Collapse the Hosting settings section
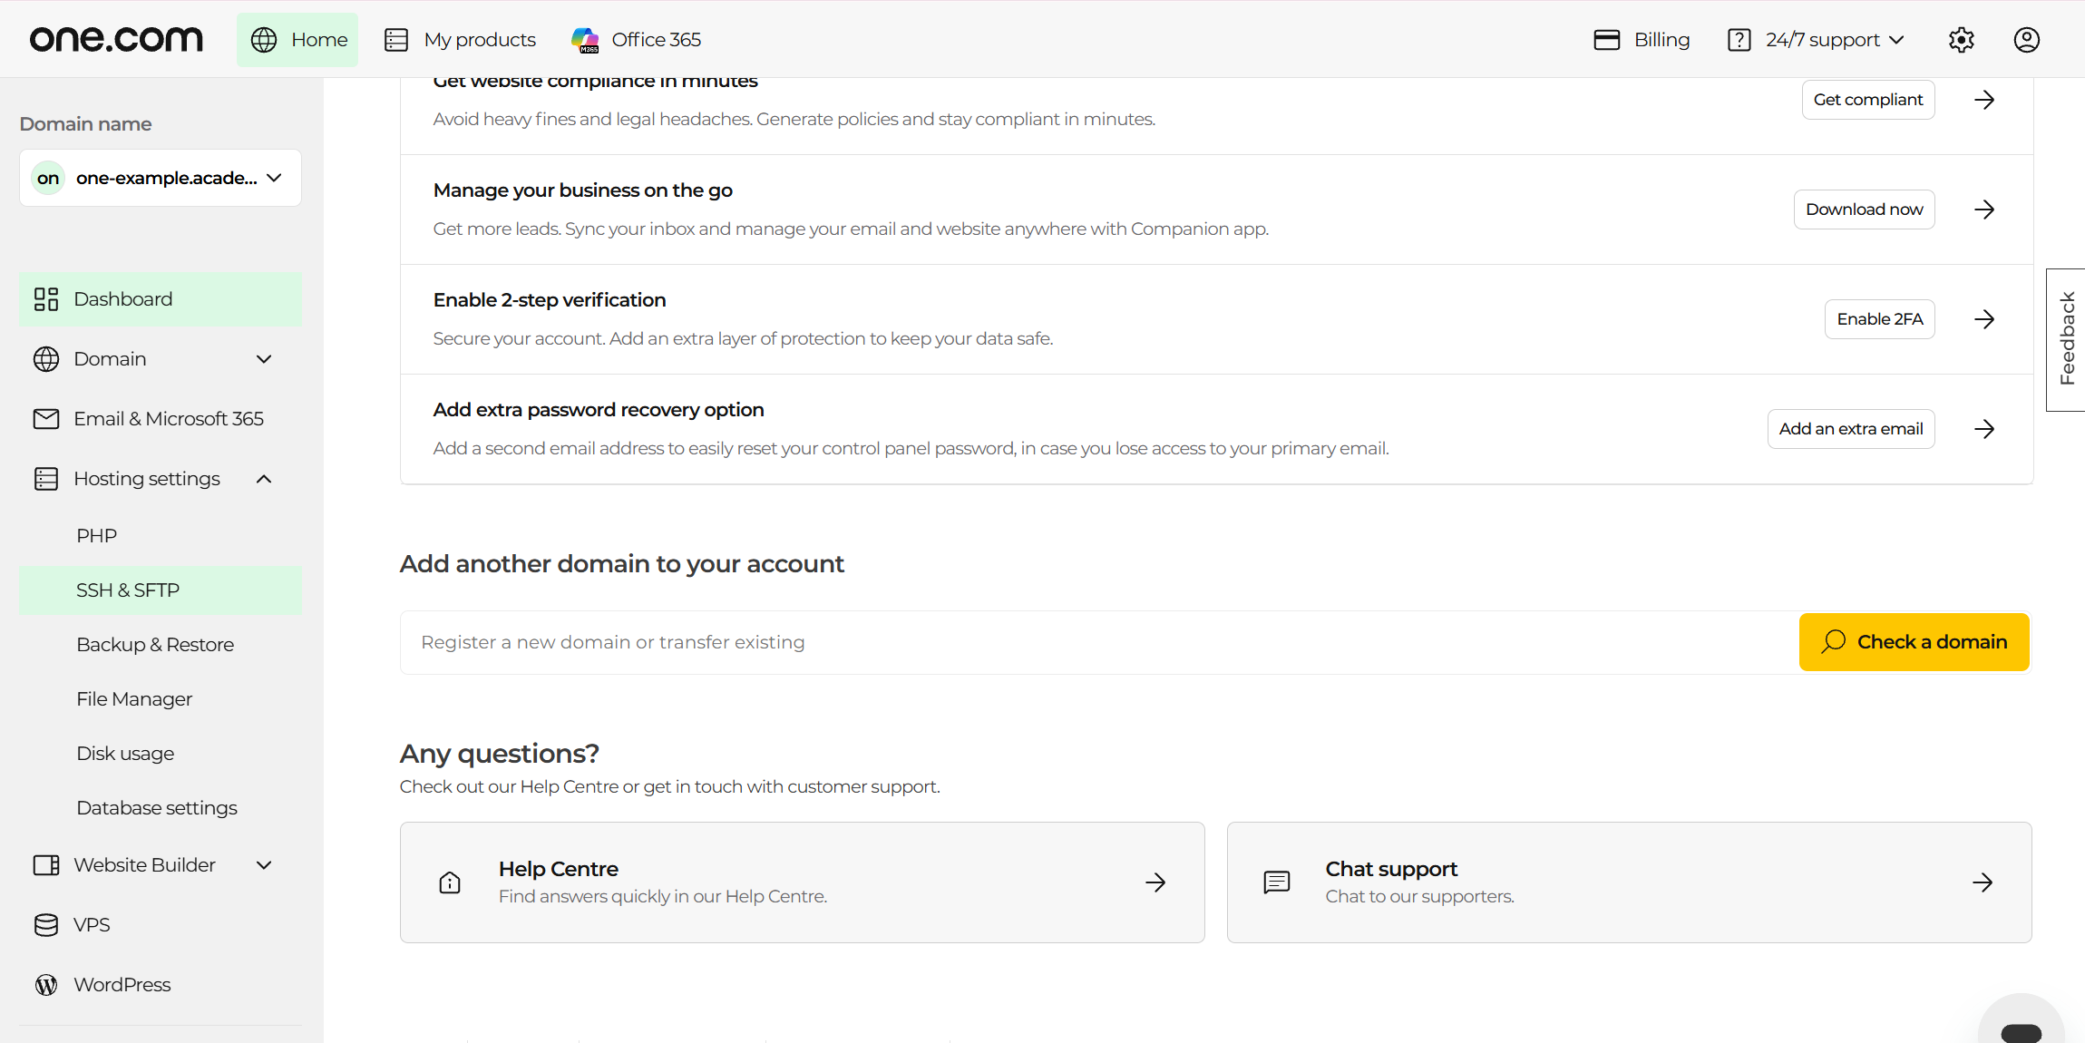Viewport: 2085px width, 1043px height. pos(161,479)
